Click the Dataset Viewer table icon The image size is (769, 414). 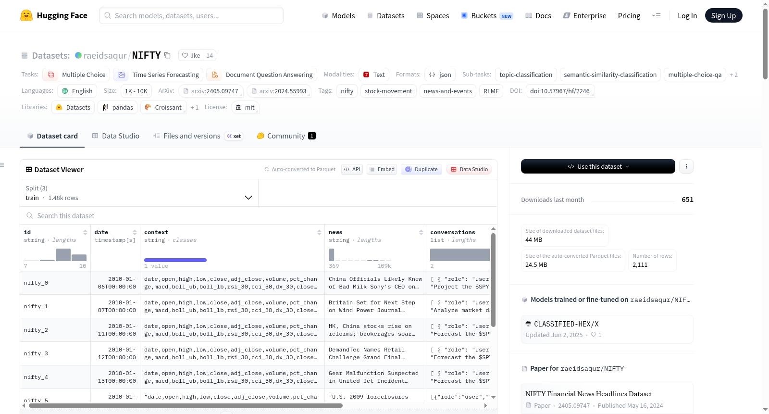[x=29, y=169]
